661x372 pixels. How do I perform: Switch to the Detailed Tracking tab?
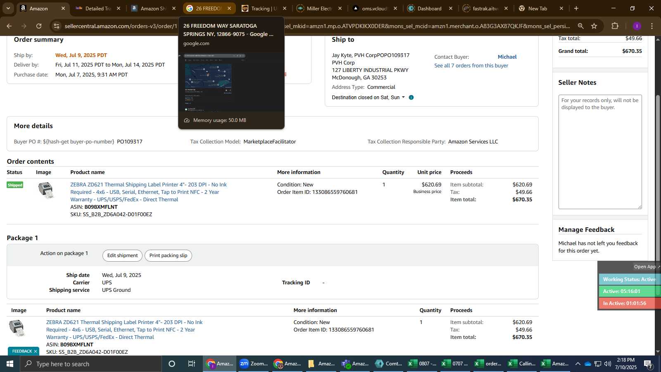(98, 8)
